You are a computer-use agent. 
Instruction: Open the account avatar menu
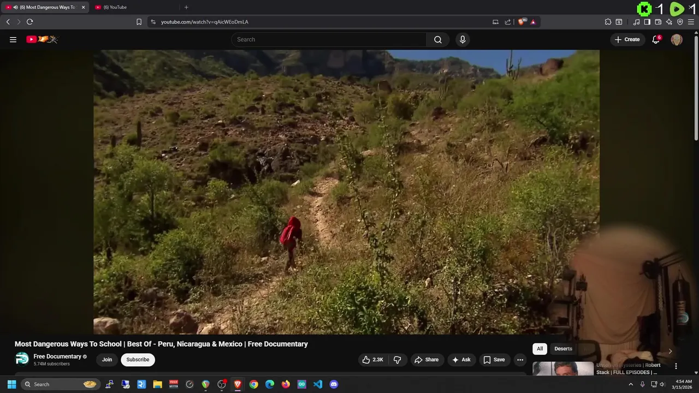click(x=677, y=39)
